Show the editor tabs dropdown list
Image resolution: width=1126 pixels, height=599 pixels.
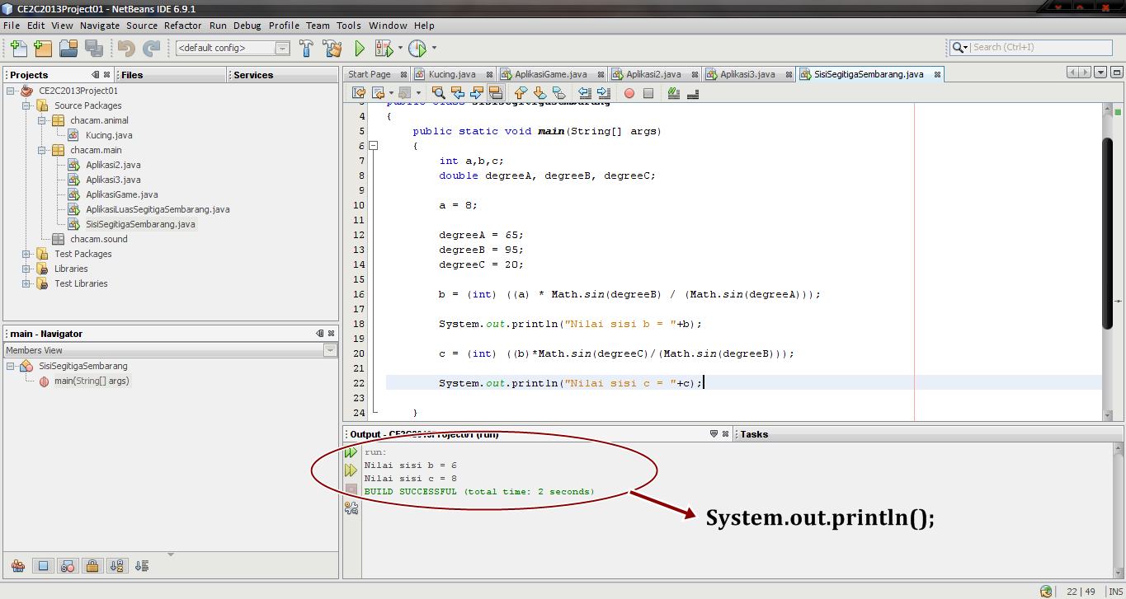(x=1101, y=72)
